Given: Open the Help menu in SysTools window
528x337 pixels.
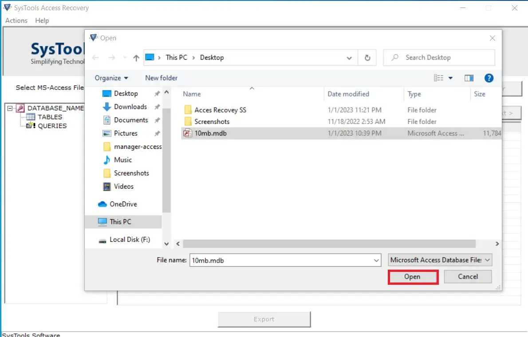Looking at the screenshot, I should tap(42, 20).
